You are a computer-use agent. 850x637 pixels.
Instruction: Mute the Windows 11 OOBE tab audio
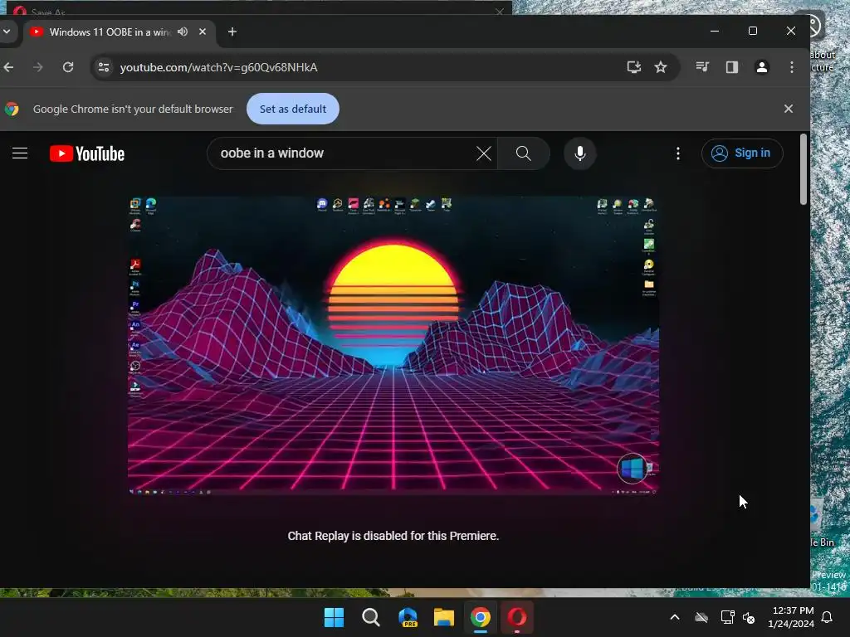pos(183,32)
